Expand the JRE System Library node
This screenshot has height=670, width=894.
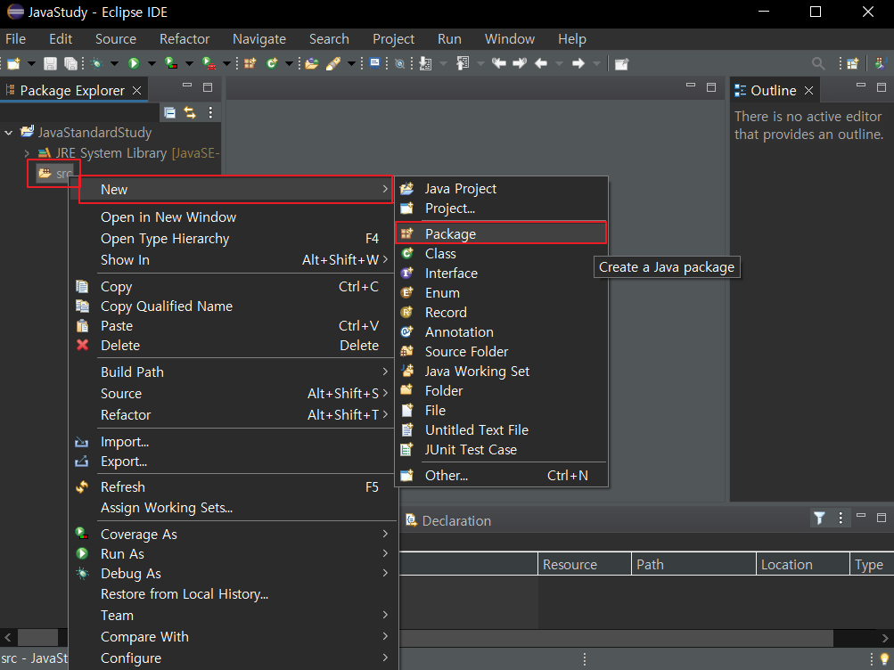coord(27,153)
